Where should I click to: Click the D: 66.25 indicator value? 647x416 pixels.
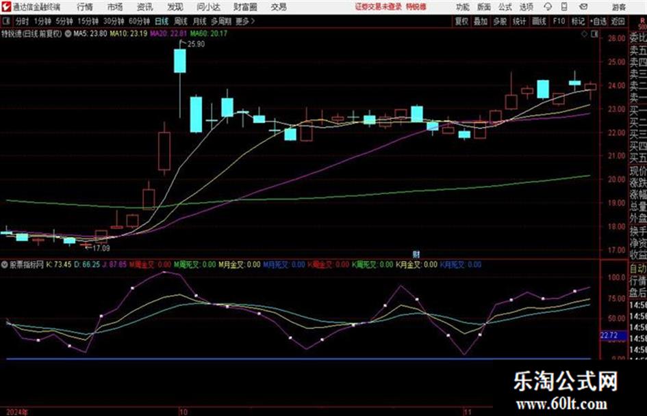click(x=87, y=264)
